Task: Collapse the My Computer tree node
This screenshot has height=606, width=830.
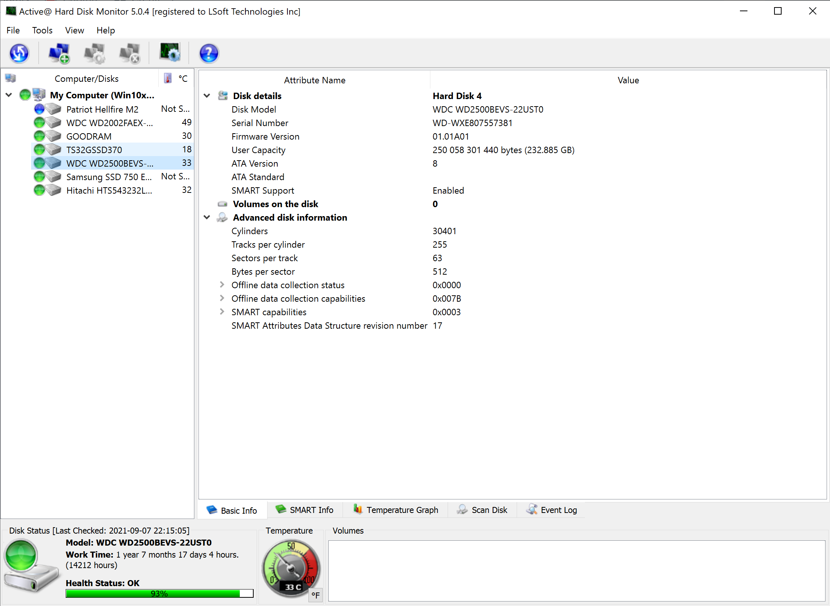Action: [9, 95]
